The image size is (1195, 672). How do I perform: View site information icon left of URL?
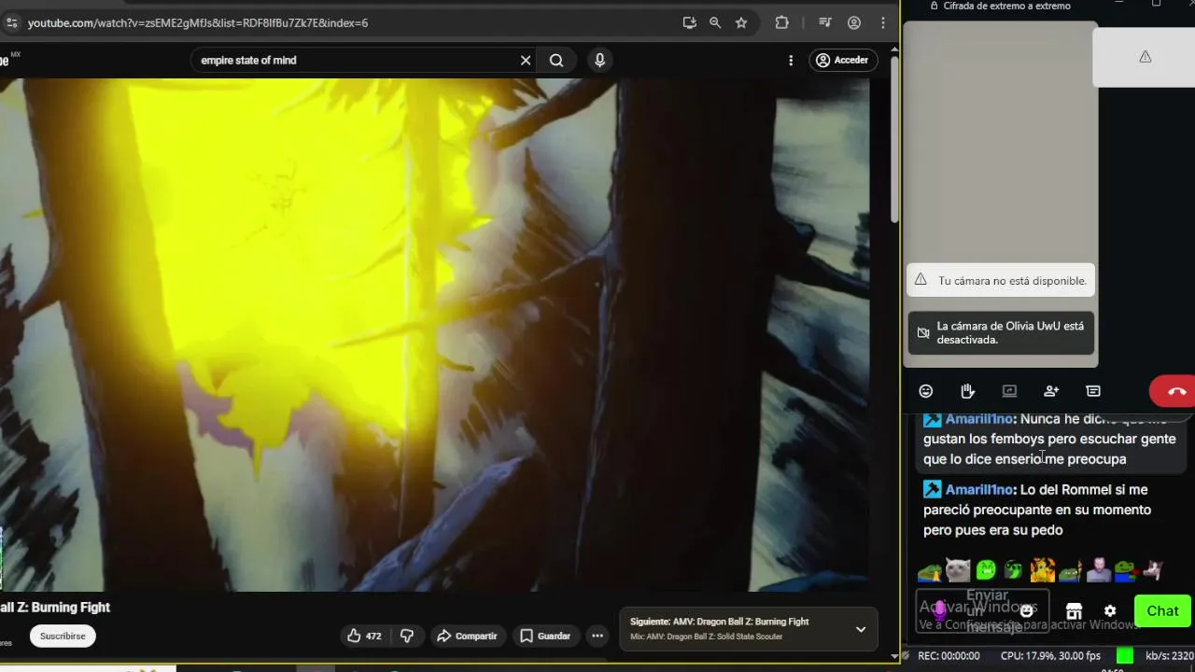pos(11,22)
